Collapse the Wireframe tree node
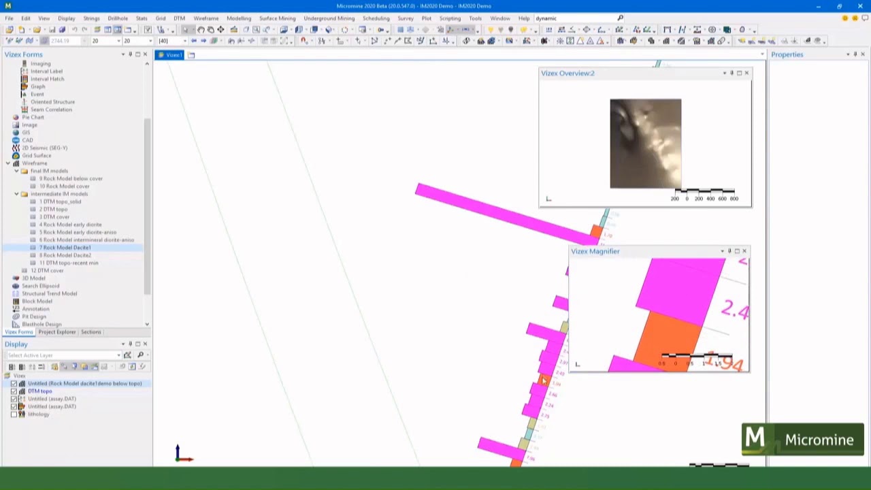This screenshot has width=871, height=490. click(x=8, y=163)
